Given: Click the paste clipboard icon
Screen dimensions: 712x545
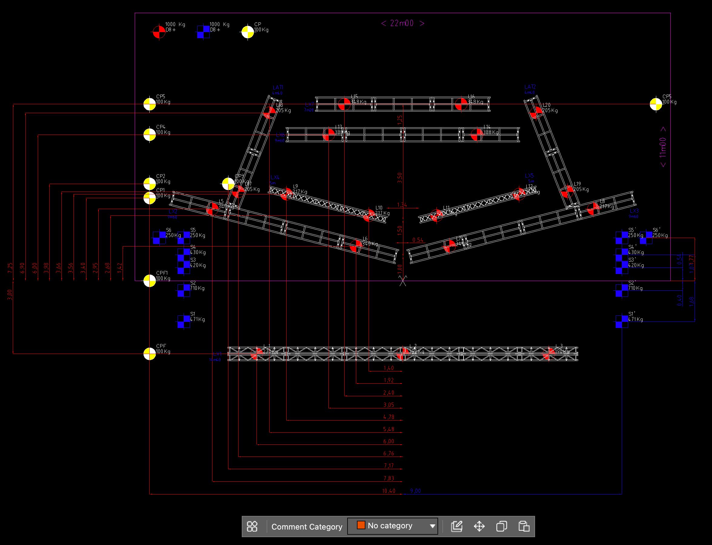Looking at the screenshot, I should pos(524,526).
